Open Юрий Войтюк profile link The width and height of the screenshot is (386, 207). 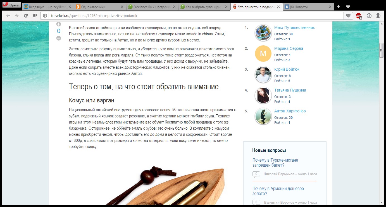tap(287, 69)
